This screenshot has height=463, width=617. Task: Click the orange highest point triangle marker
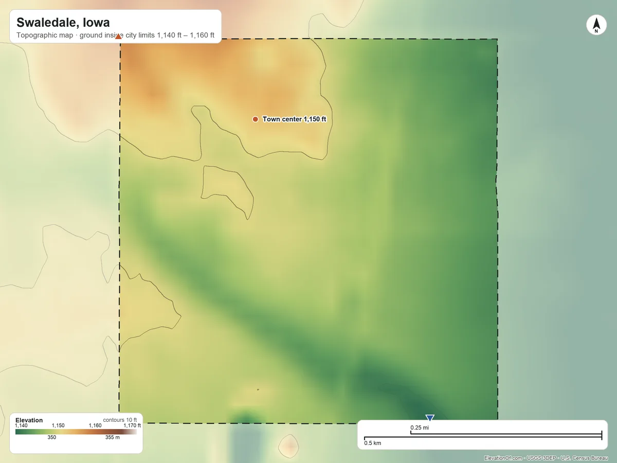(x=119, y=36)
